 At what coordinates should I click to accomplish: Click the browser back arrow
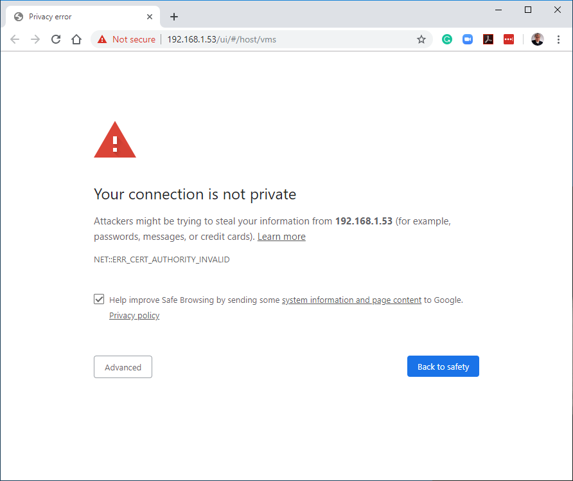coord(15,39)
